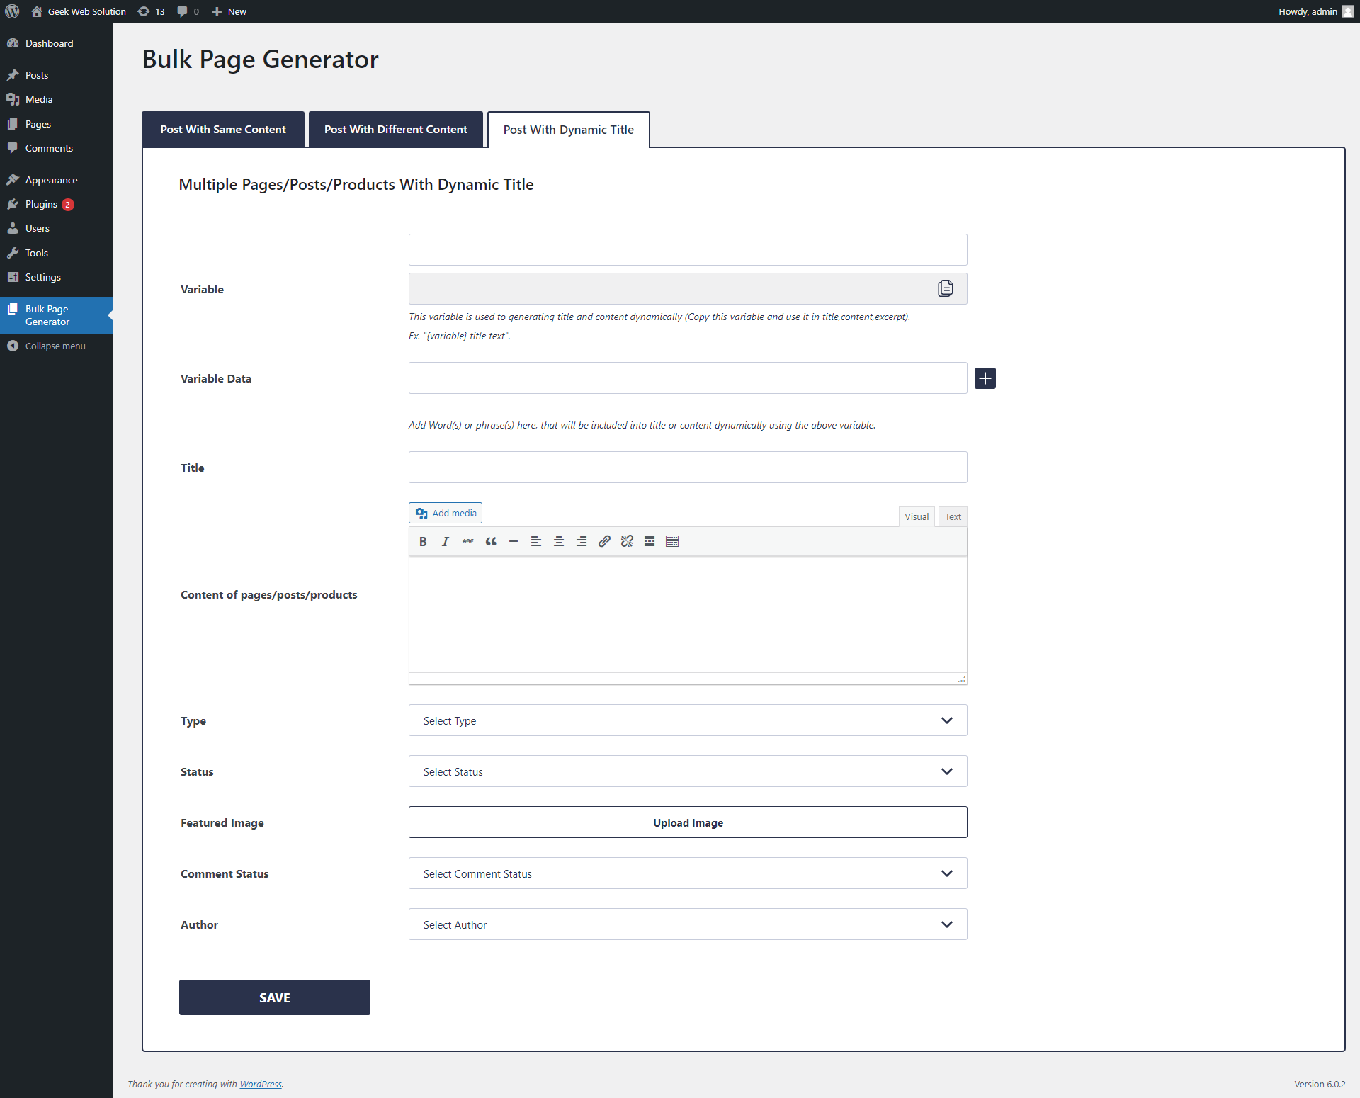Toggle the extra editor toolbar row
This screenshot has width=1360, height=1098.
pyautogui.click(x=672, y=541)
